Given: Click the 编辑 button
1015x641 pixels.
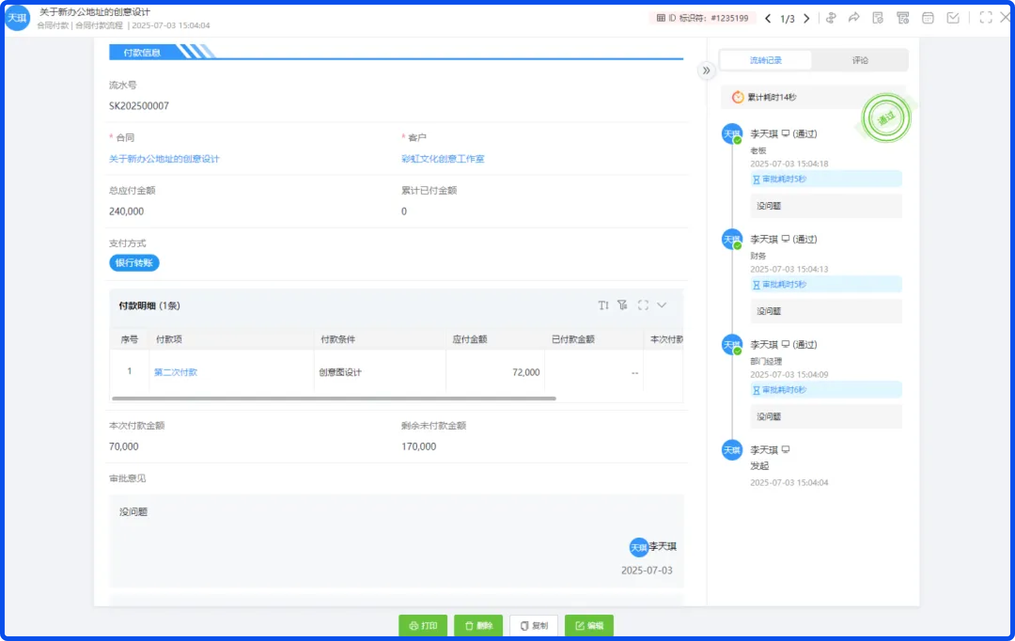Looking at the screenshot, I should [x=589, y=625].
